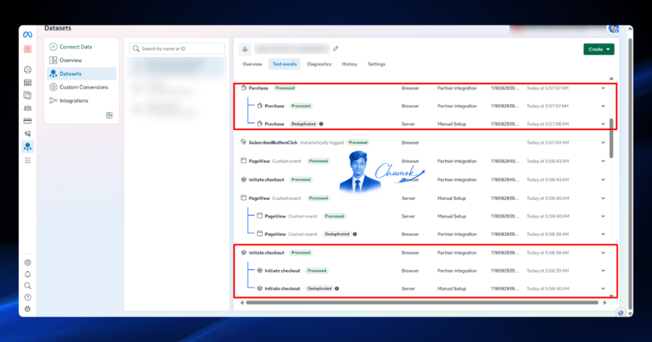Switch to the Diagnostics tab
This screenshot has height=342, width=652.
(319, 64)
